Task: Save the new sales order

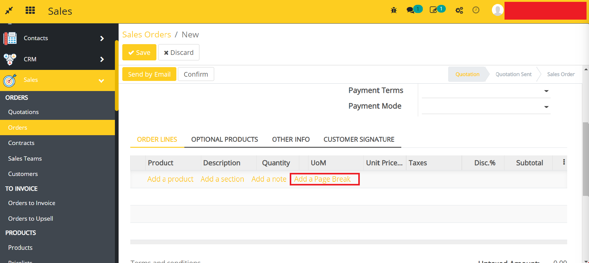Action: pyautogui.click(x=139, y=52)
